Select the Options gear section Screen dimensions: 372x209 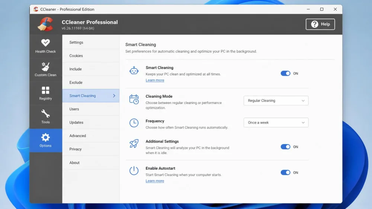tap(45, 140)
